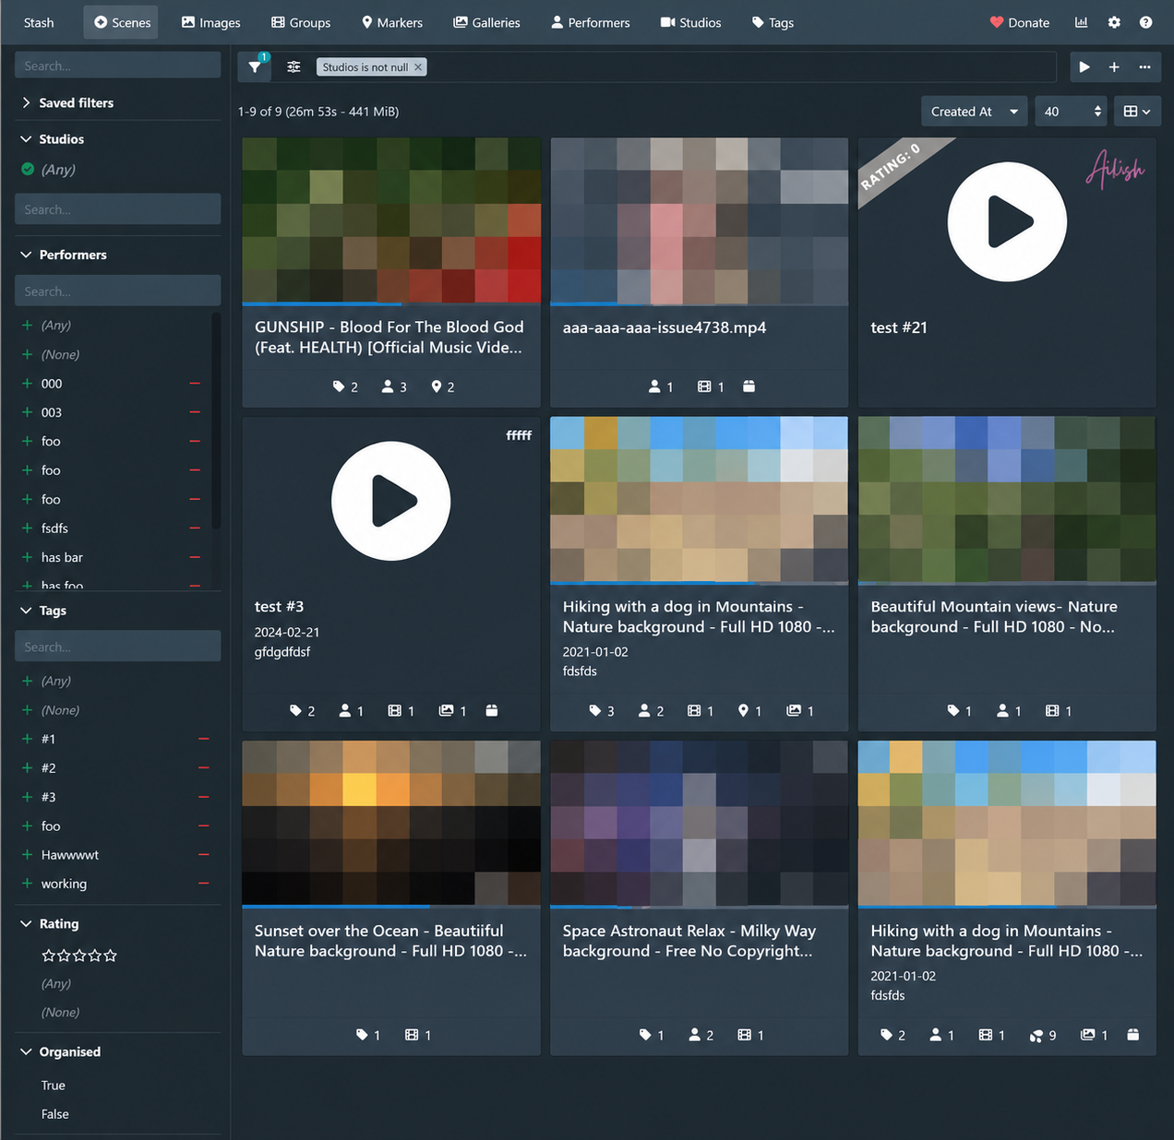Go to the Images tab
Image resolution: width=1174 pixels, height=1140 pixels.
(x=210, y=22)
